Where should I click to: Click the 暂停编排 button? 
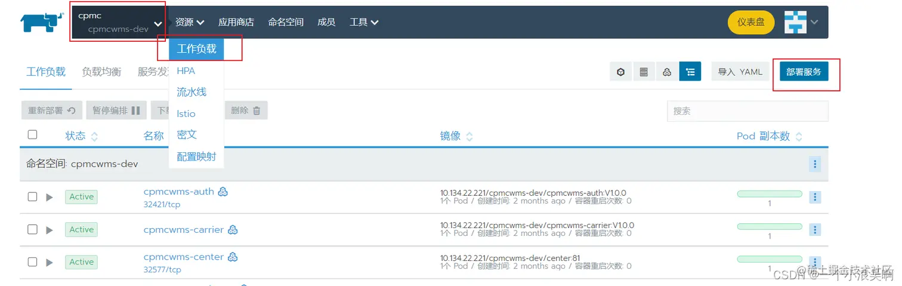116,110
